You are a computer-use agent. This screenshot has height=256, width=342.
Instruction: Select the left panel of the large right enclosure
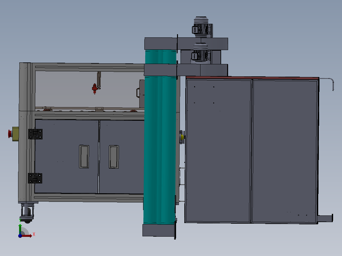point(218,151)
